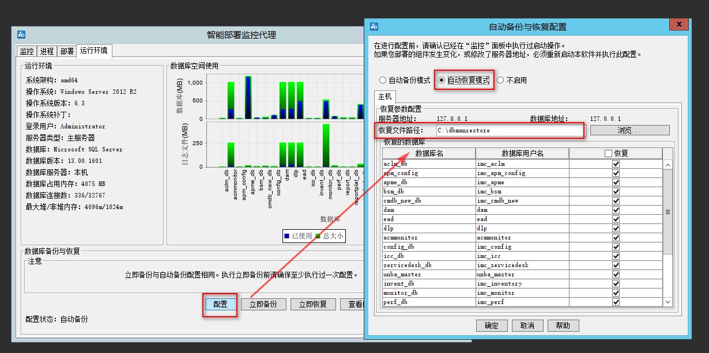Select the cmdb_new_db database name cell
Image resolution: width=709 pixels, height=353 pixels.
(429, 201)
